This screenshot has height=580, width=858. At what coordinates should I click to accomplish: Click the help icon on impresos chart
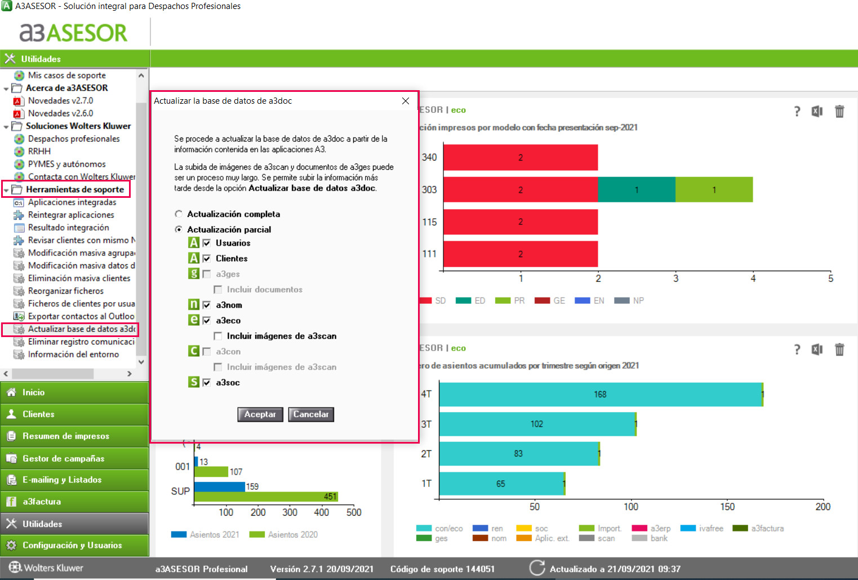tap(797, 111)
